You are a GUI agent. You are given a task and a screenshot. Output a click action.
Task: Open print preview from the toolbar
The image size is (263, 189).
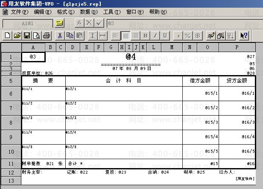coord(36,35)
